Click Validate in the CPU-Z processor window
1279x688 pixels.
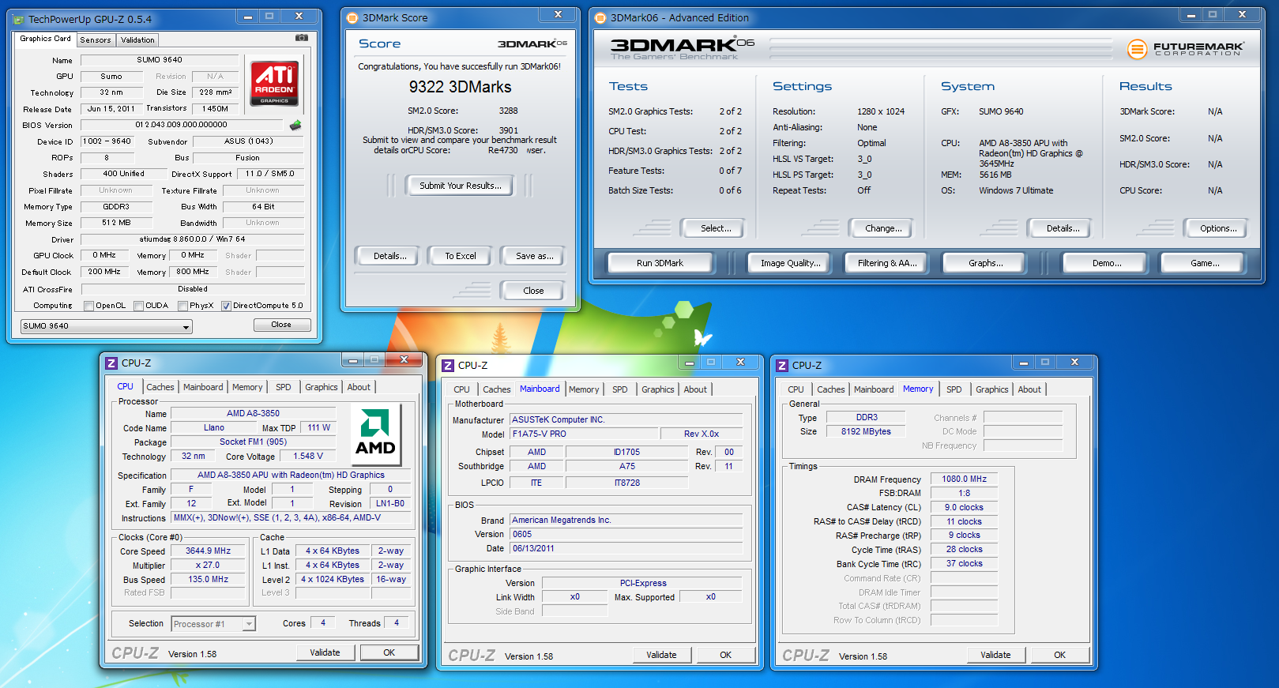325,652
